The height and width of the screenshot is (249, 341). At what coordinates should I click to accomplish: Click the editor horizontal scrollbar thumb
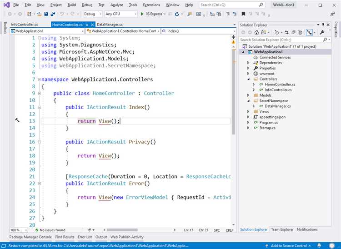click(122, 230)
